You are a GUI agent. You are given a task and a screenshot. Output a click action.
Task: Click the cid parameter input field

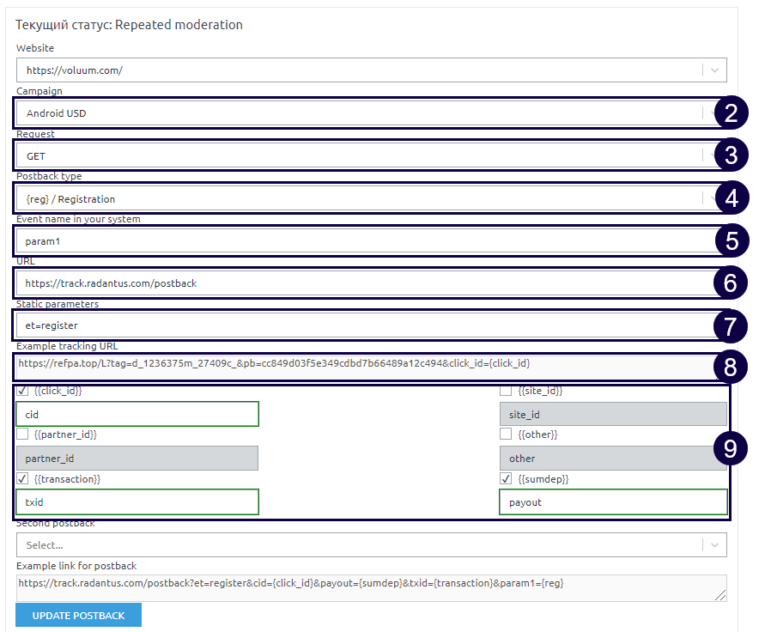coord(137,415)
